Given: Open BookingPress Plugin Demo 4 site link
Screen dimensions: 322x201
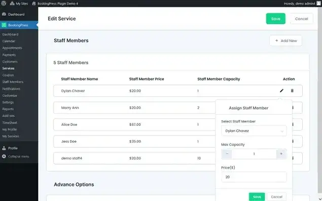Looking at the screenshot, I should click(x=55, y=4).
